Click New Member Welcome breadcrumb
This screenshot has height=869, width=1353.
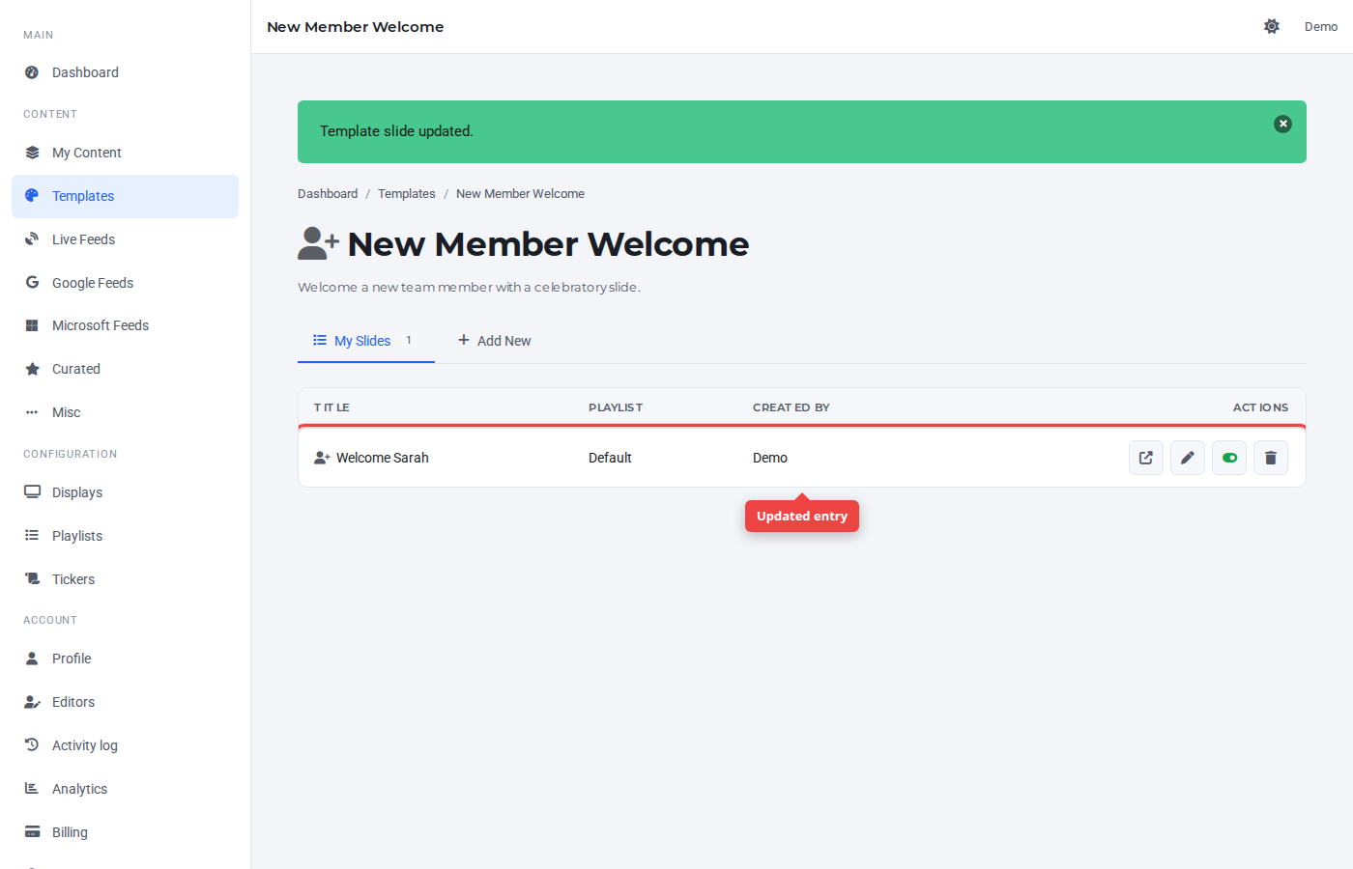click(x=520, y=194)
